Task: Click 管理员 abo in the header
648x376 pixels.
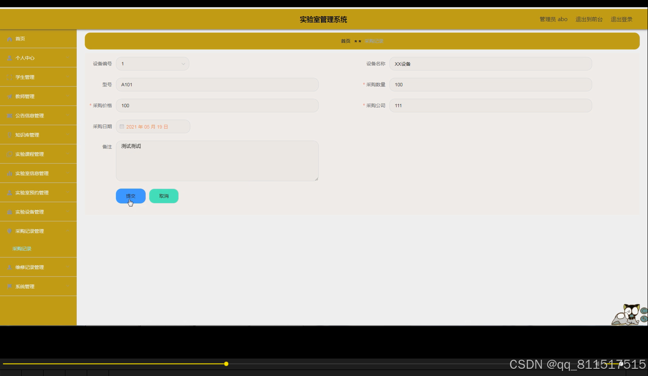Action: coord(554,19)
